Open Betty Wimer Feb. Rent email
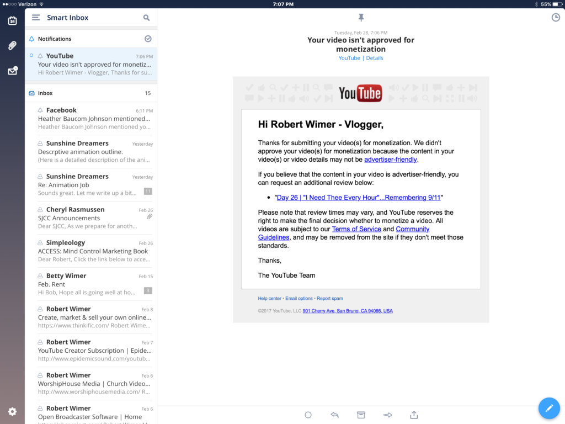Image resolution: width=565 pixels, height=424 pixels. 91,284
